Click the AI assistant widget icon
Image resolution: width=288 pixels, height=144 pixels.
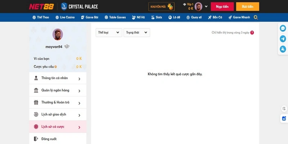284,118
